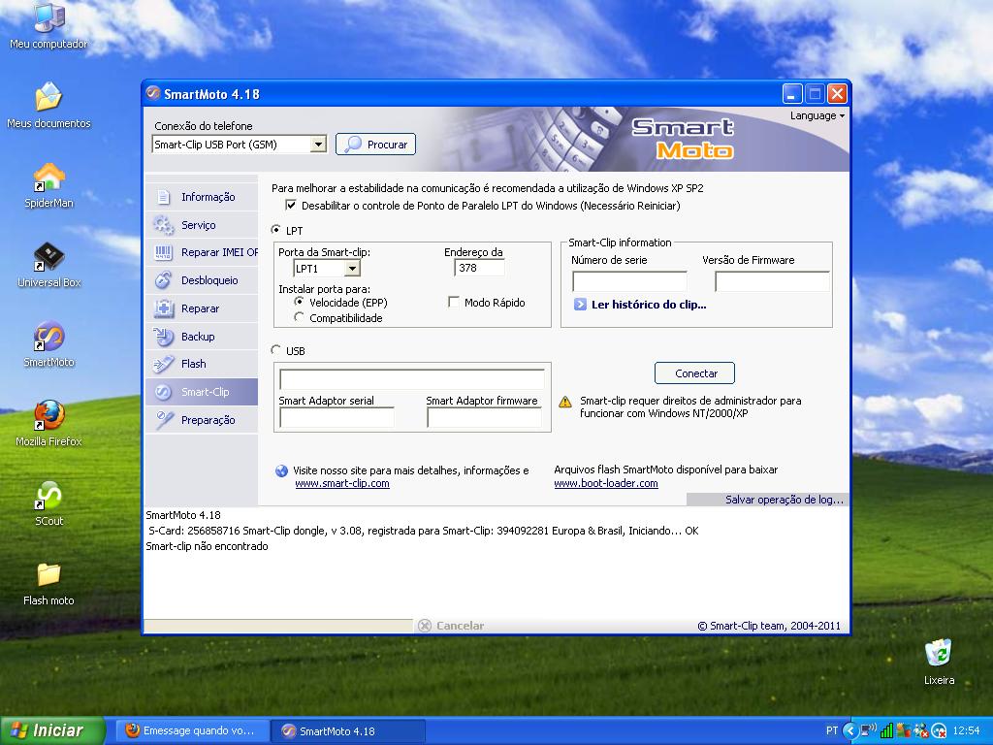Click the Endereço da field showing 378
Image resolution: width=993 pixels, height=745 pixels.
pyautogui.click(x=479, y=268)
